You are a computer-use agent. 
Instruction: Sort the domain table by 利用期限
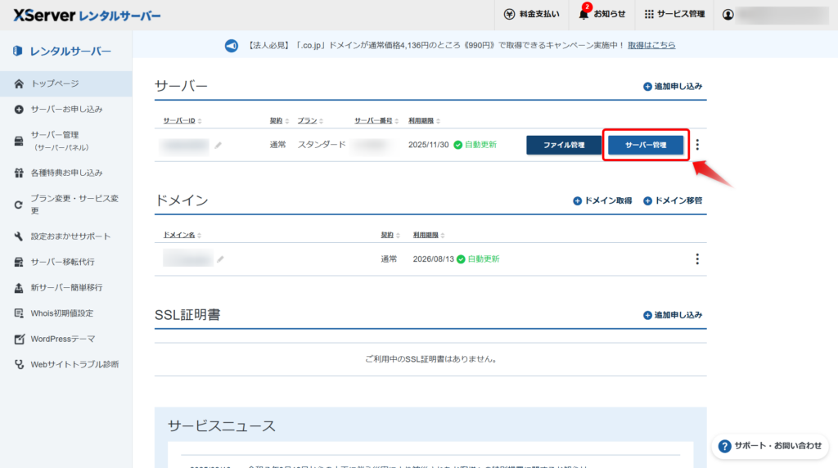coord(430,235)
